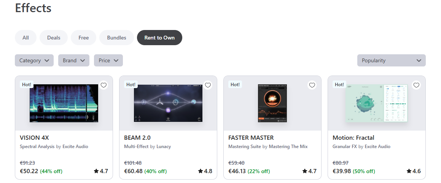
Task: Click star rating on VISION 4X
Action: tap(101, 171)
